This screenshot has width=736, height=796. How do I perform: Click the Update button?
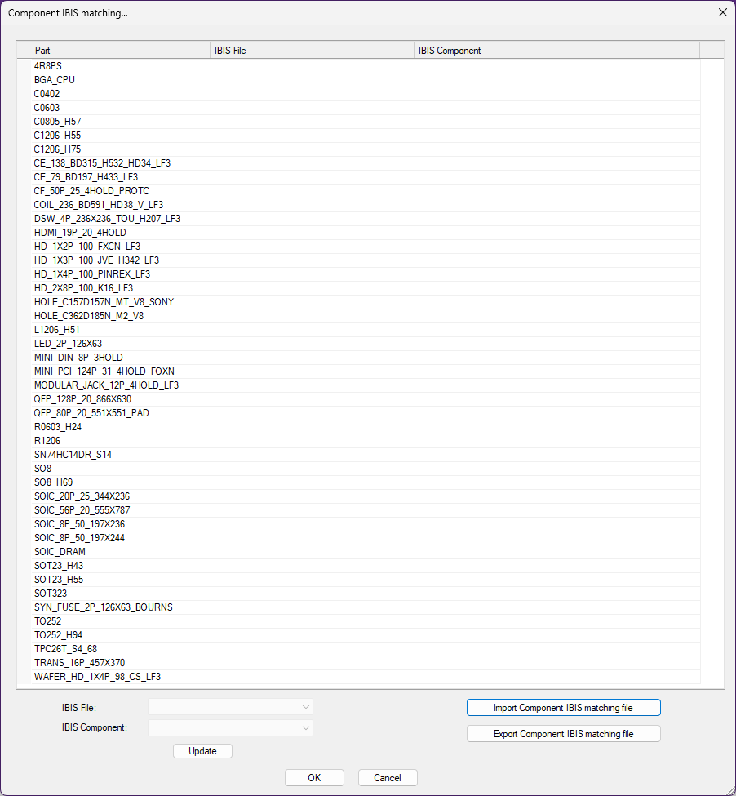pyautogui.click(x=202, y=751)
